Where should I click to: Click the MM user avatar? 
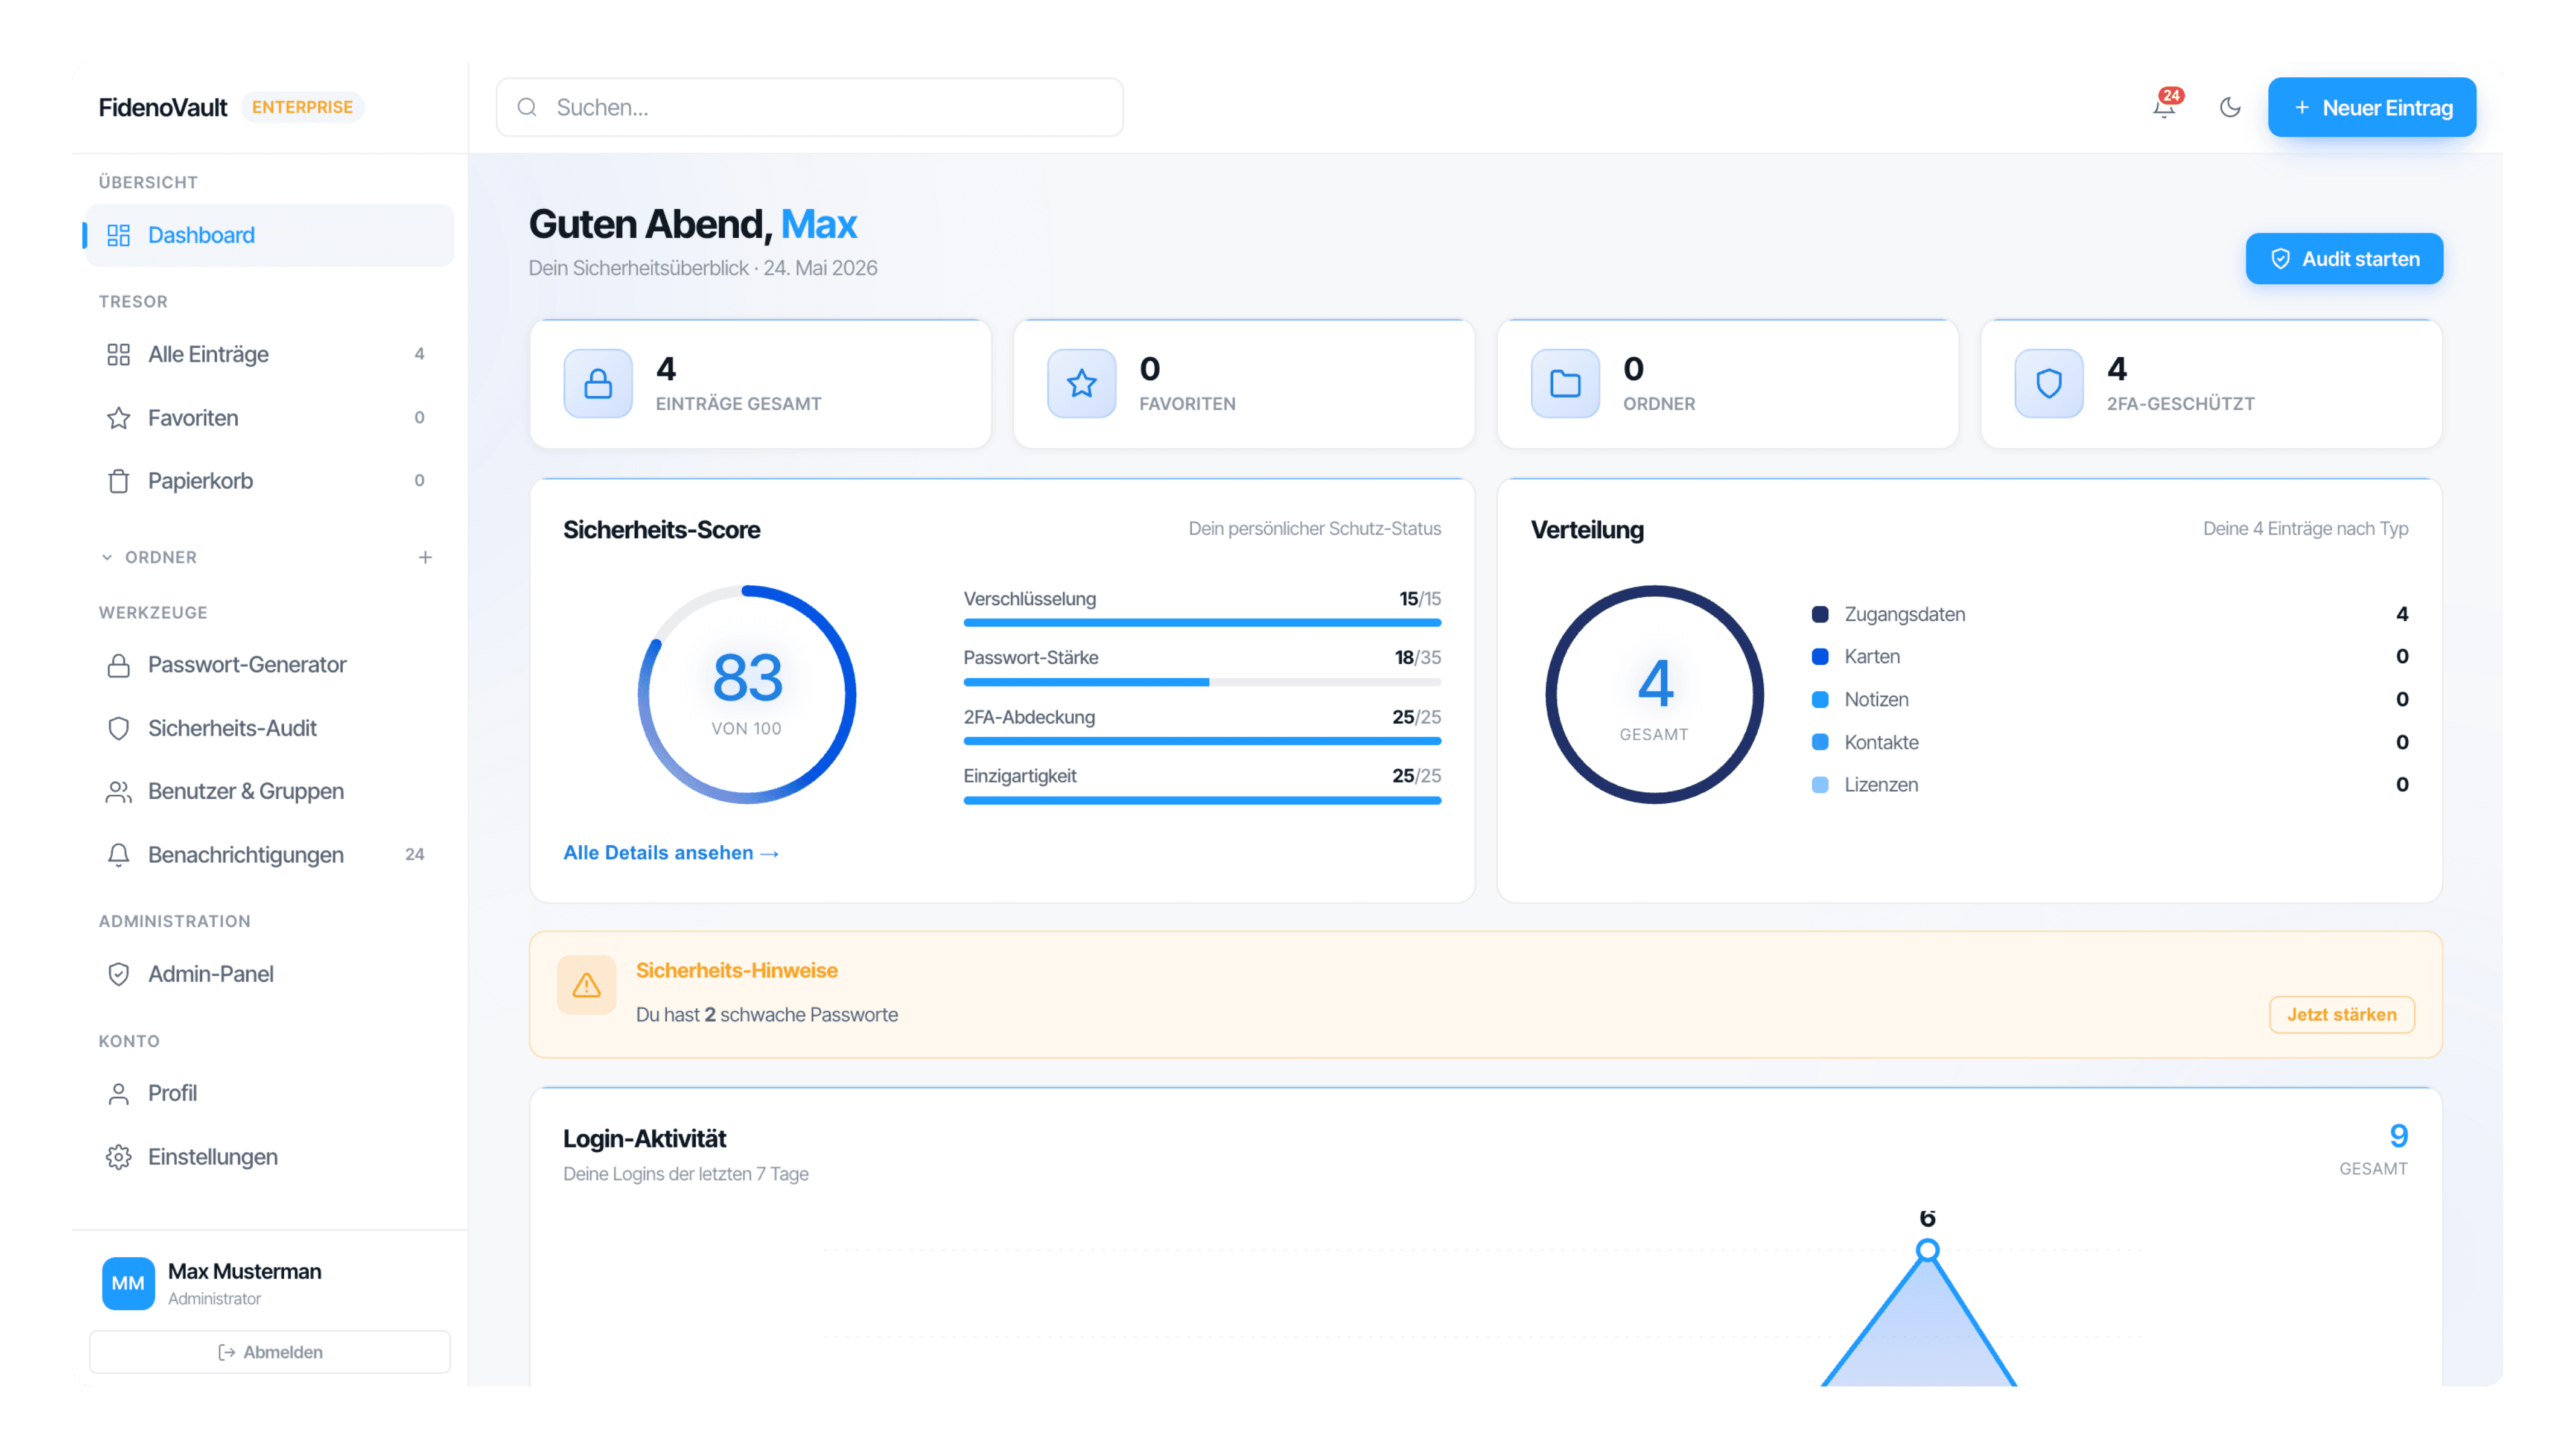click(x=128, y=1283)
